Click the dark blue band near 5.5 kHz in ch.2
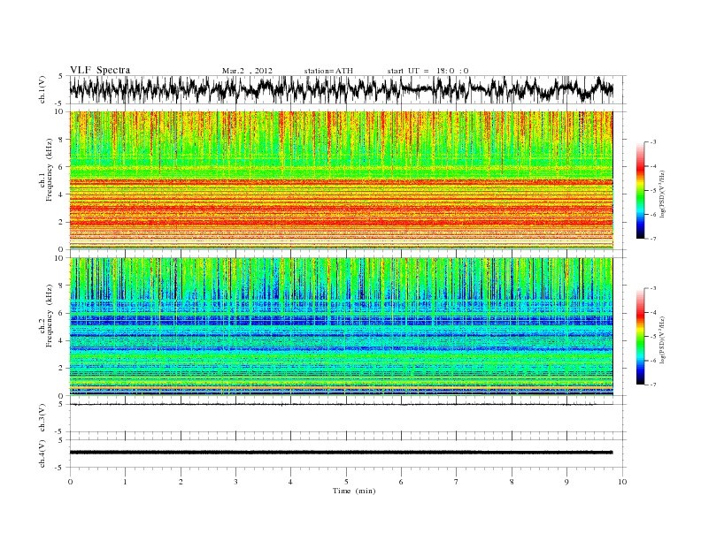 [342, 320]
